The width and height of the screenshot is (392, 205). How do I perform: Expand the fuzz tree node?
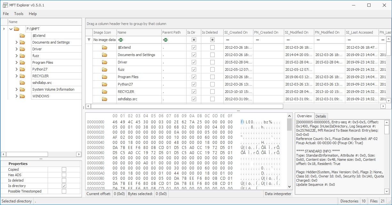[17, 56]
